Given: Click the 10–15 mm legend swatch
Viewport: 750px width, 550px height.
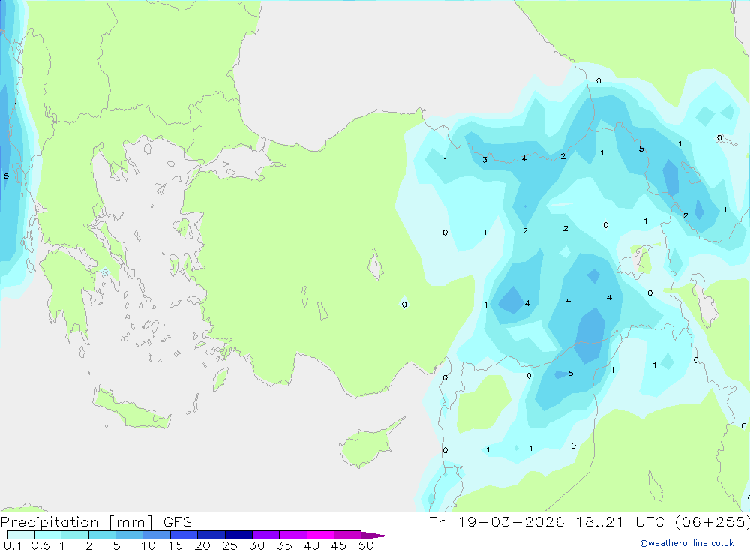Looking at the screenshot, I should point(157,535).
